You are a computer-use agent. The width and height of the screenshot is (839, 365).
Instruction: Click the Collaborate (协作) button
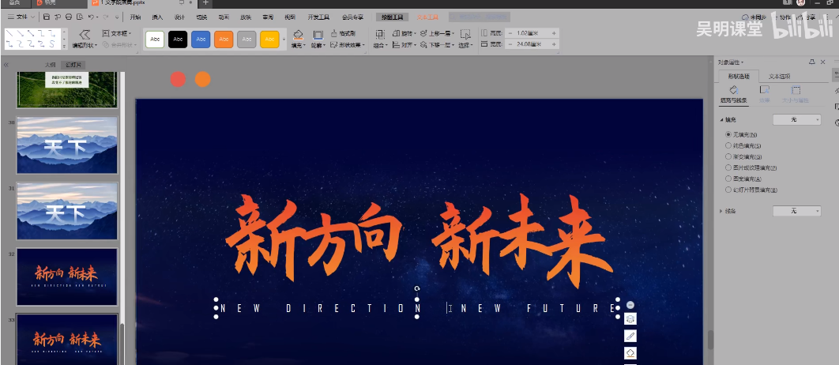tap(782, 17)
